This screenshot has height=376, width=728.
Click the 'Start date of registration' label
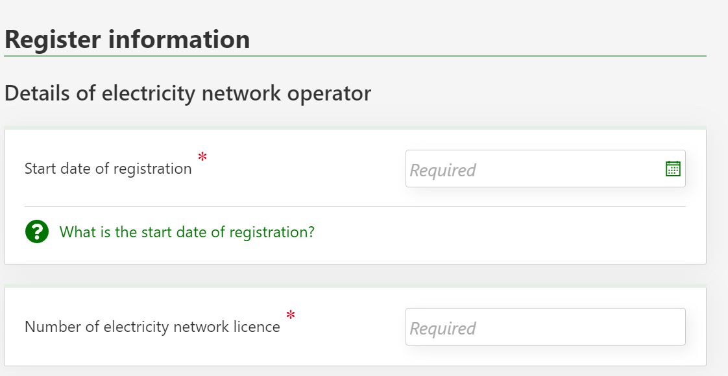click(x=108, y=169)
